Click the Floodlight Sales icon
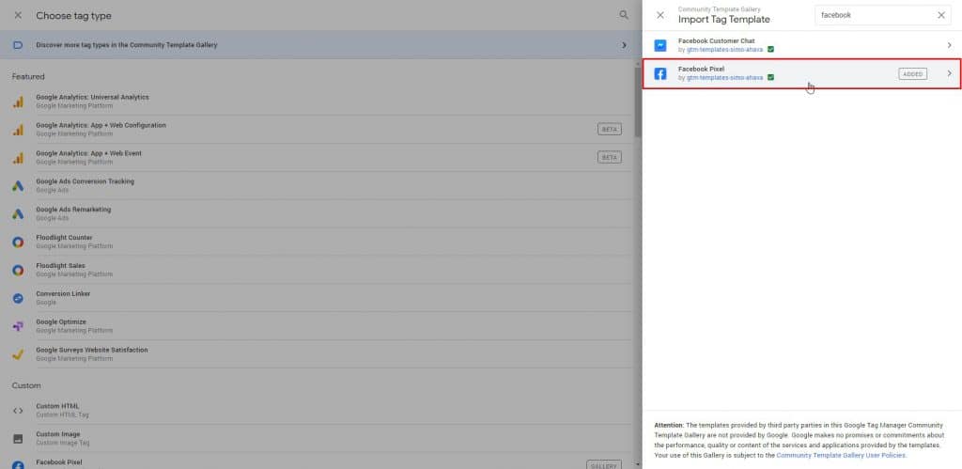 tap(18, 270)
